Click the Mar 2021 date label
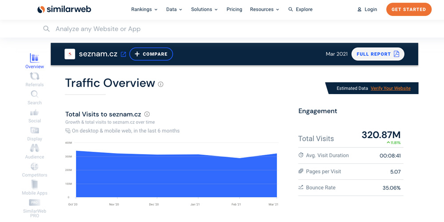 tap(337, 54)
